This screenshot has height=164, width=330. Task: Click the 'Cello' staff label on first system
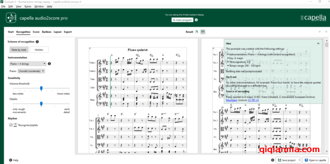(x=93, y=87)
